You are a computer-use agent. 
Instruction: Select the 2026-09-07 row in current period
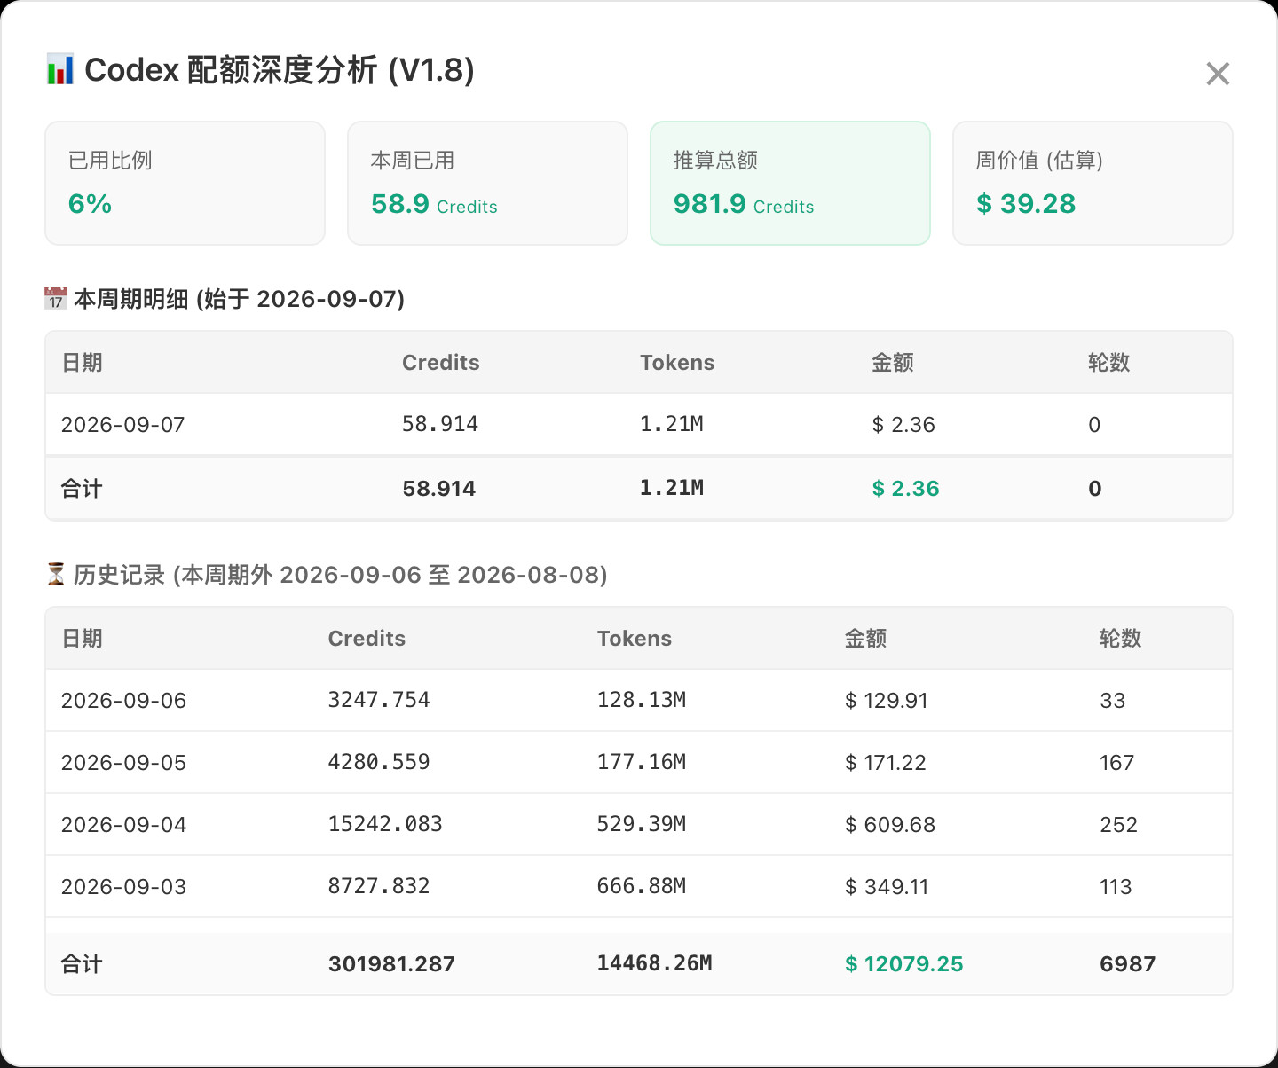pos(639,424)
